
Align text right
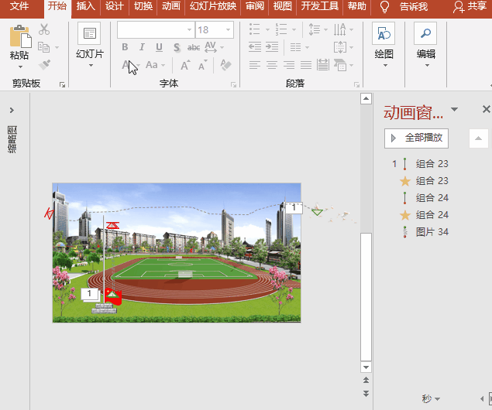pyautogui.click(x=289, y=65)
